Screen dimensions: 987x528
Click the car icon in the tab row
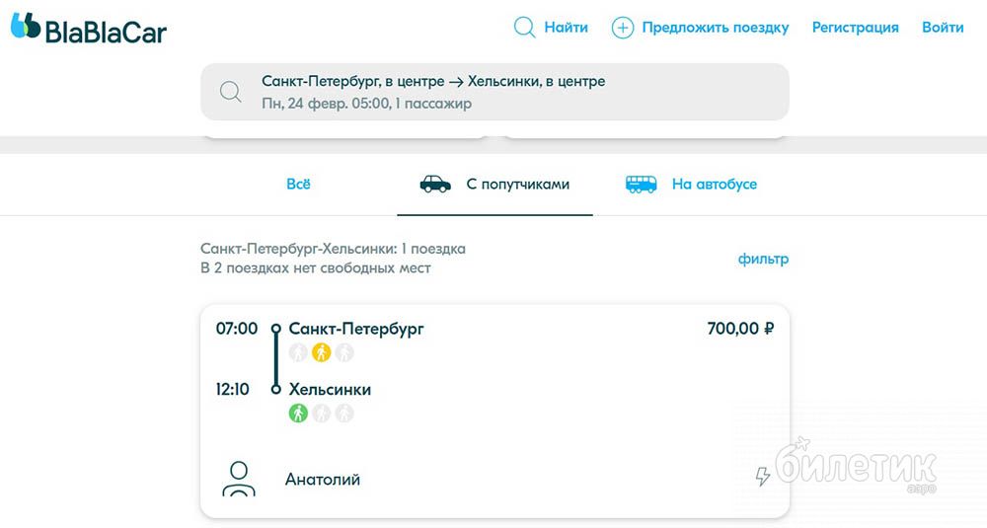435,185
